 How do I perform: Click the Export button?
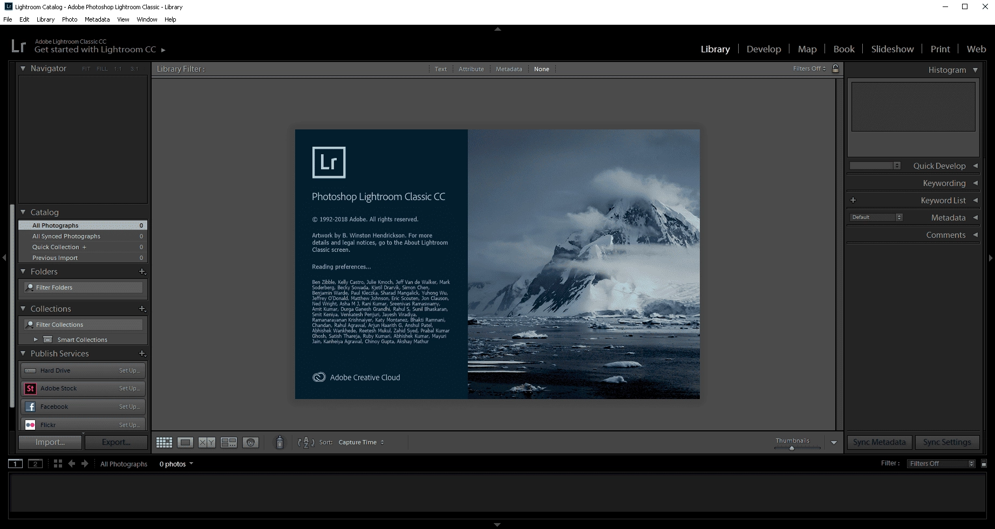point(116,442)
